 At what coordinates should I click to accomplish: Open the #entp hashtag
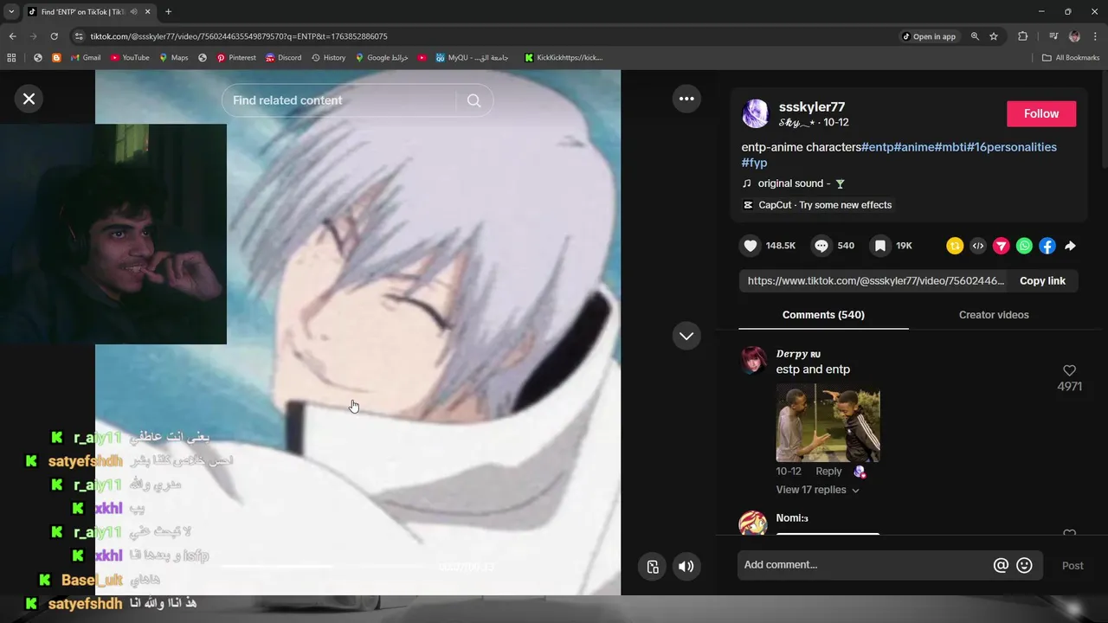point(877,147)
